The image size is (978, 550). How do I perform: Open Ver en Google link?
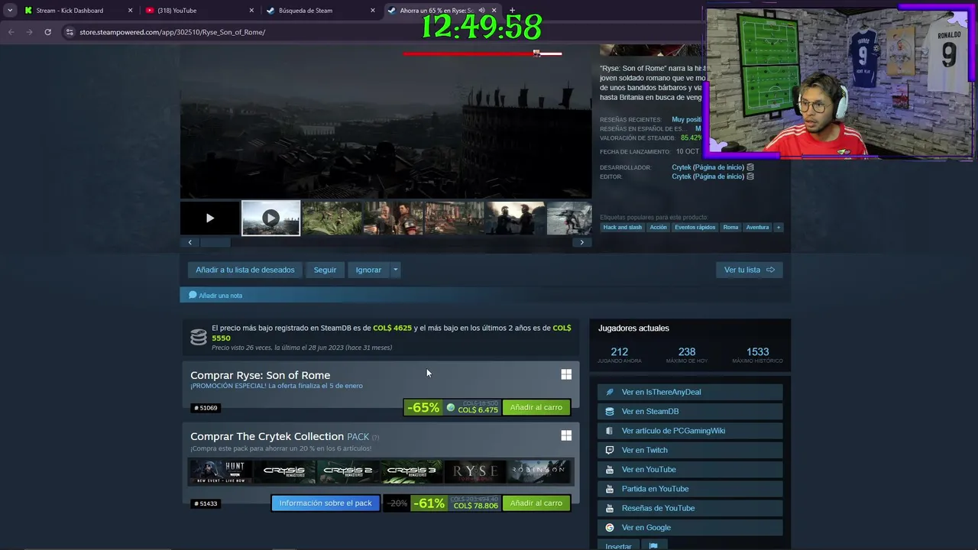690,527
